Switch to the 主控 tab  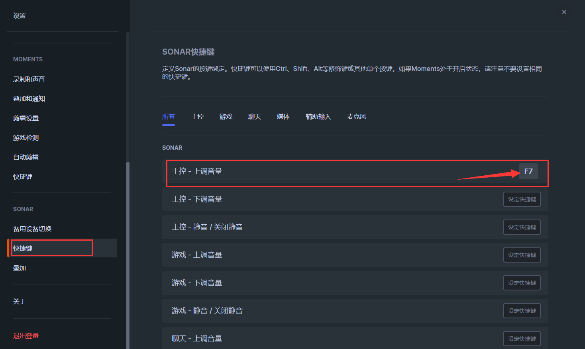(197, 117)
